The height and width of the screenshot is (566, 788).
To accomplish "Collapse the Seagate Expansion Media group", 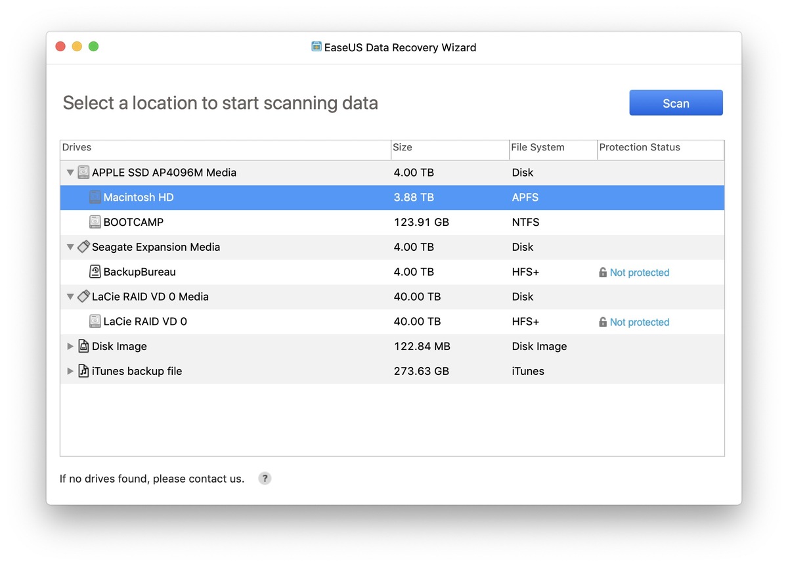I will coord(70,248).
